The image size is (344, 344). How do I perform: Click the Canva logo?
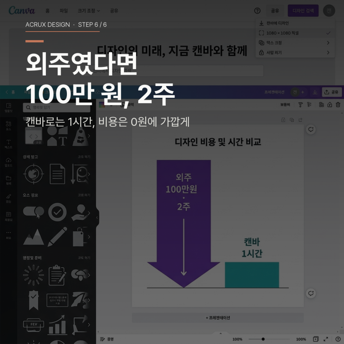(22, 10)
